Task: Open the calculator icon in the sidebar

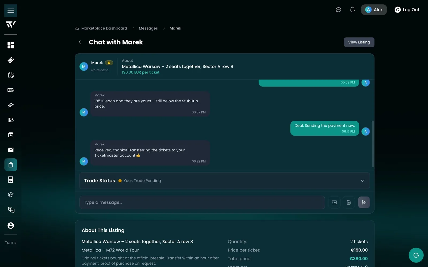Action: [x=11, y=180]
